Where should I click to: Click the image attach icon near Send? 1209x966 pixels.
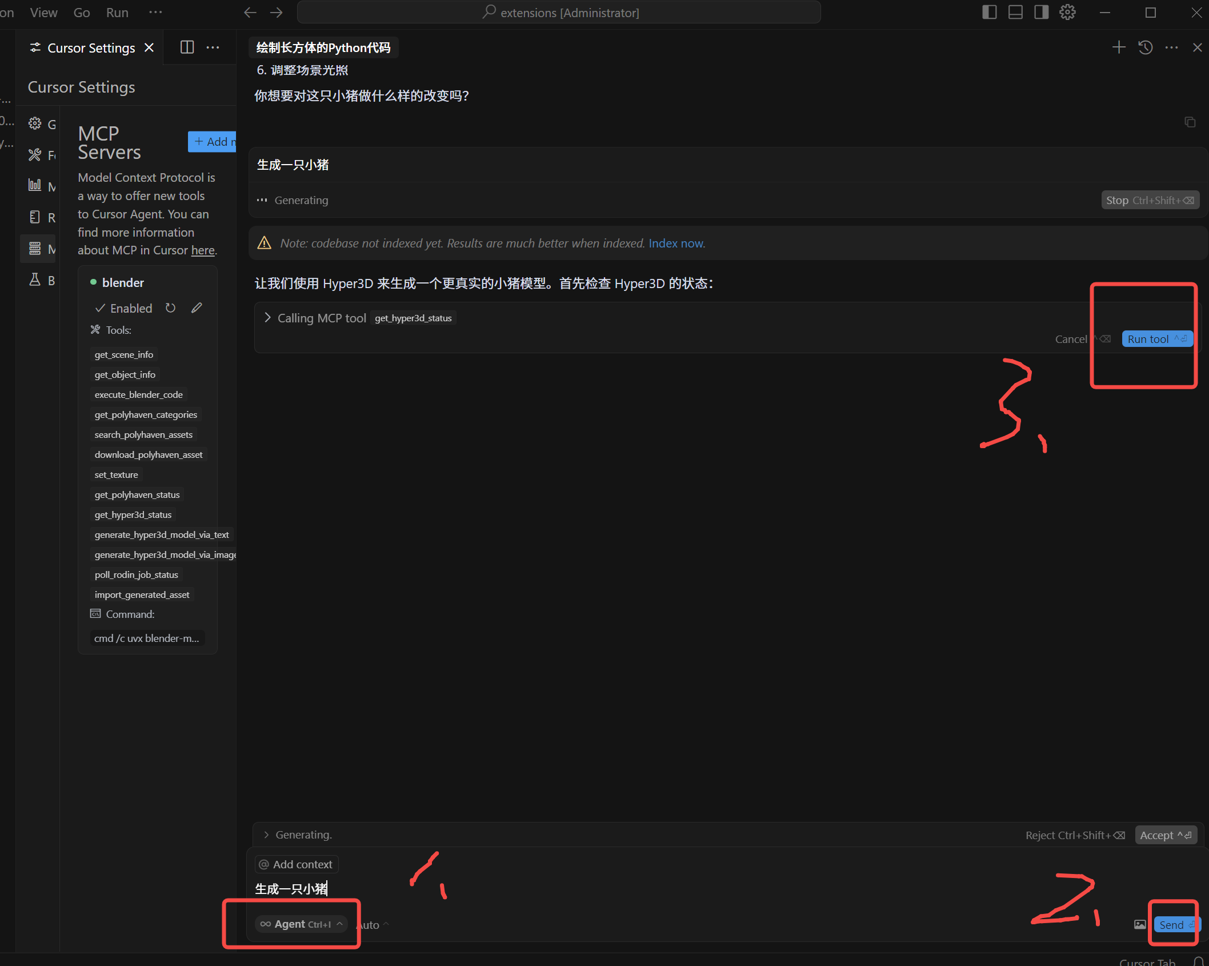click(1140, 924)
